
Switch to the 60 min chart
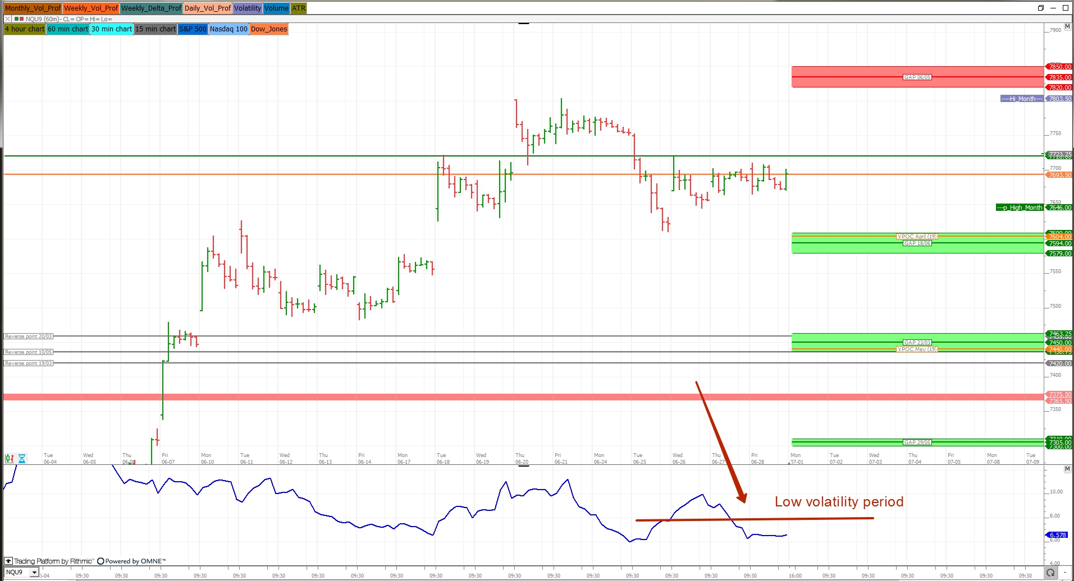coord(68,29)
